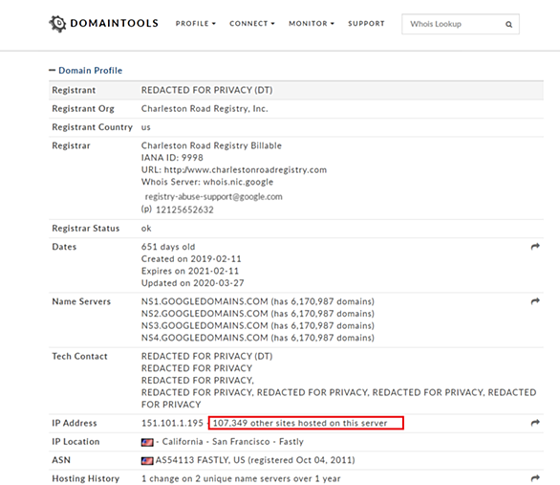Click the 'Hosting History' row label

tap(86, 478)
